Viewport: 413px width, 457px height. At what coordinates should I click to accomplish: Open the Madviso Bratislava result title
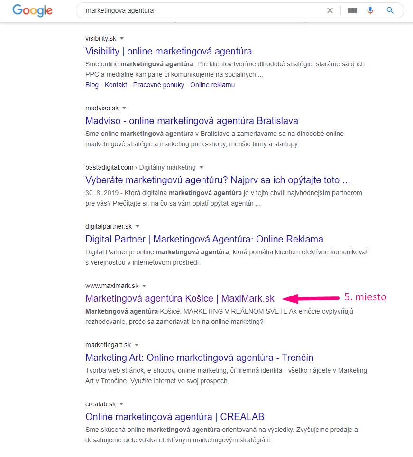(x=192, y=121)
